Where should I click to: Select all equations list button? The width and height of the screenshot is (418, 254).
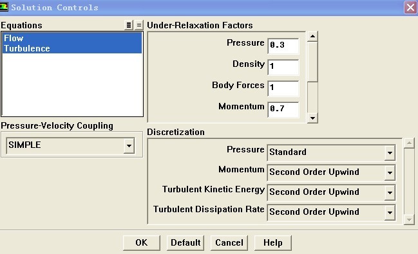129,25
